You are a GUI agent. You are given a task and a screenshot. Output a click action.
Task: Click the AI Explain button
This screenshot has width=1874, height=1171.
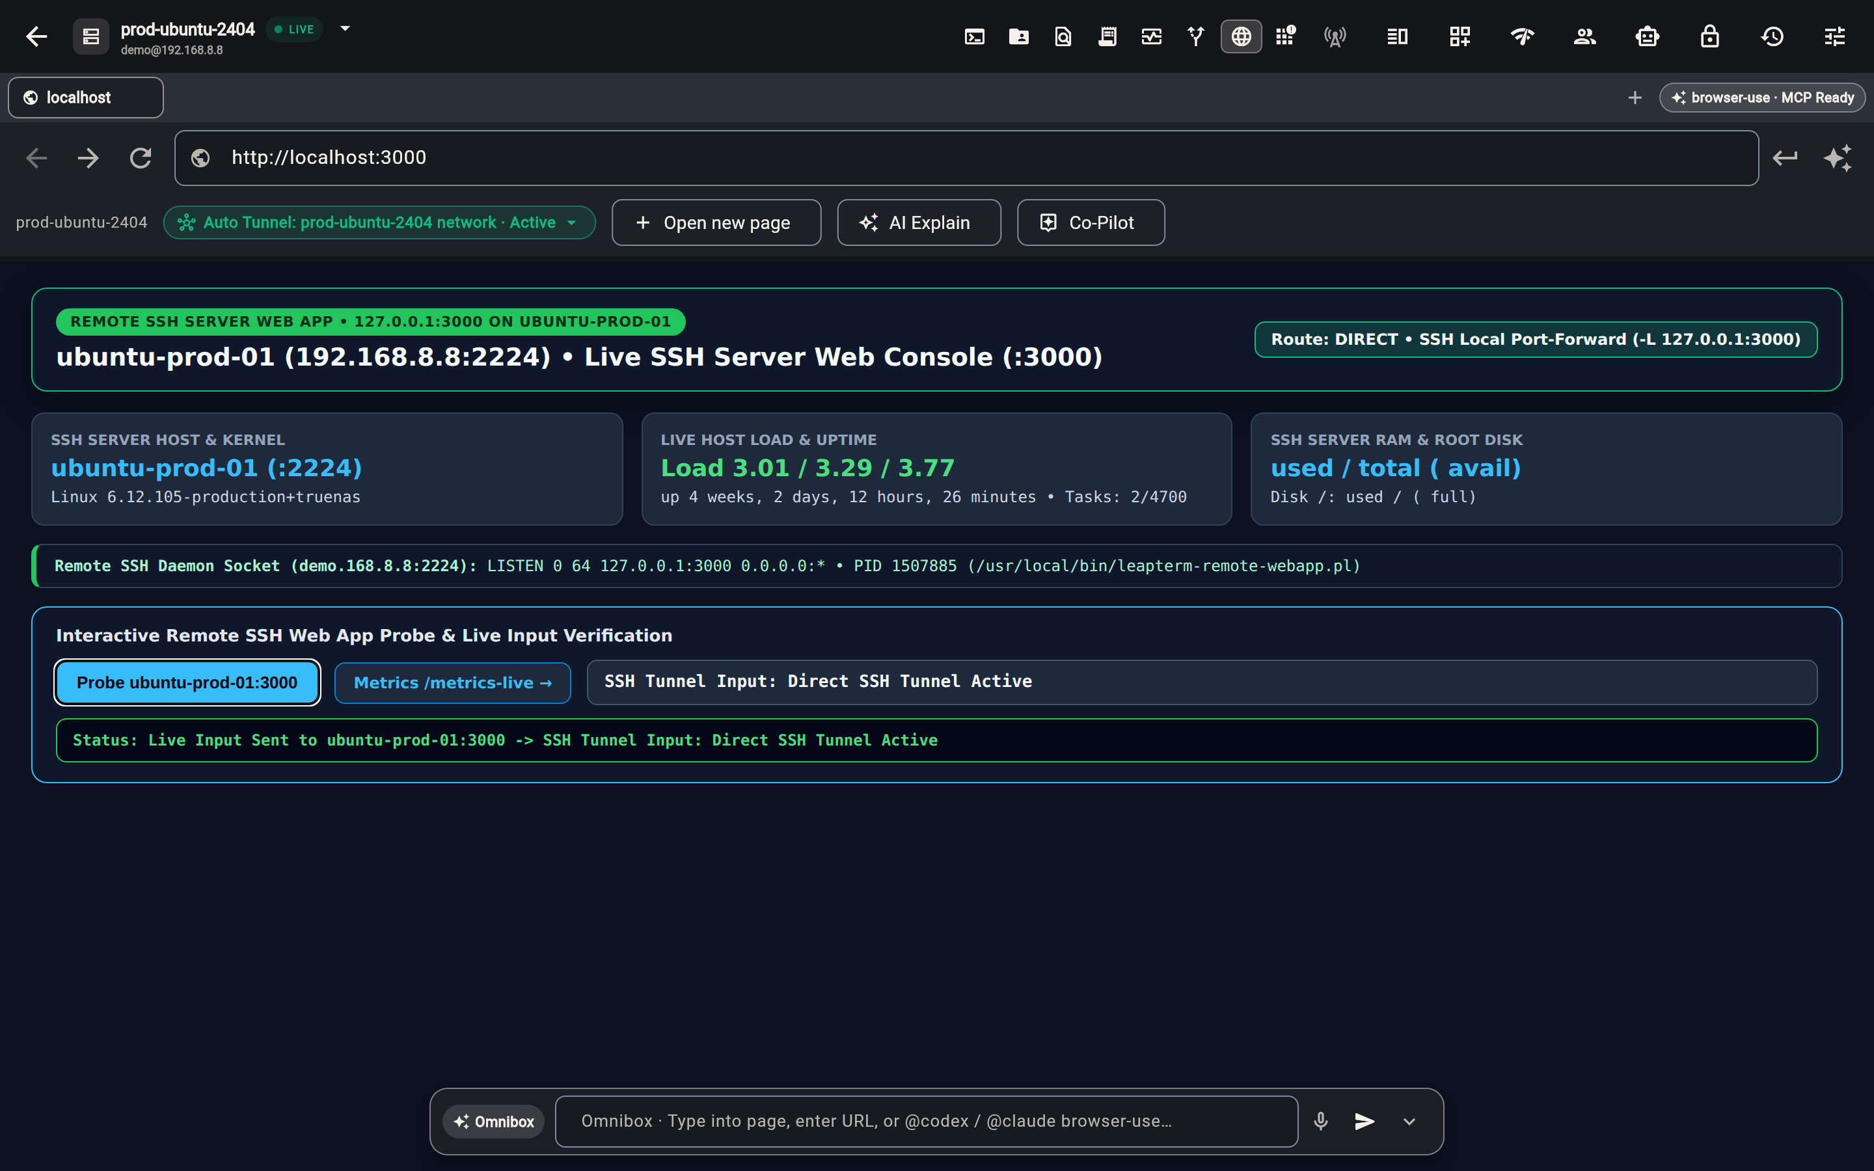click(918, 223)
